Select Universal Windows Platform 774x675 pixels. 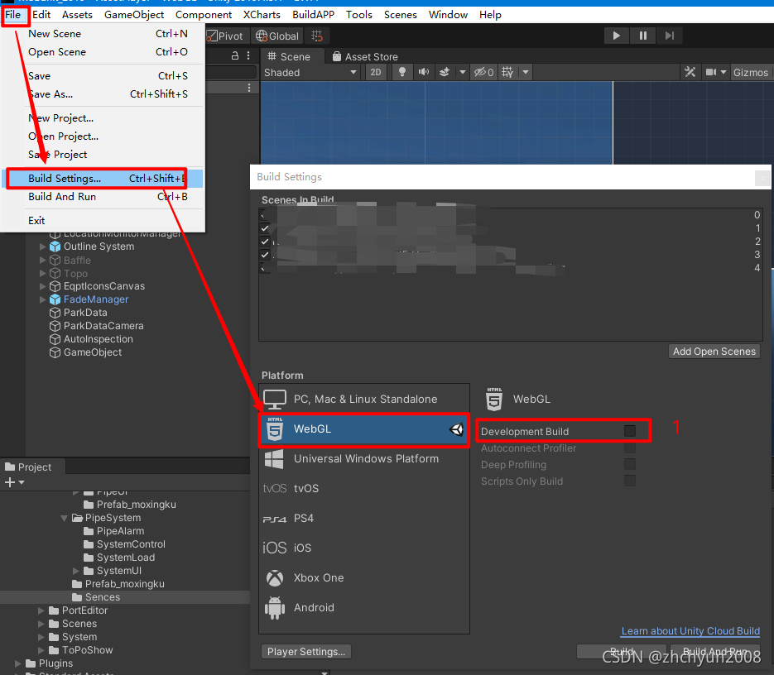[x=364, y=459]
